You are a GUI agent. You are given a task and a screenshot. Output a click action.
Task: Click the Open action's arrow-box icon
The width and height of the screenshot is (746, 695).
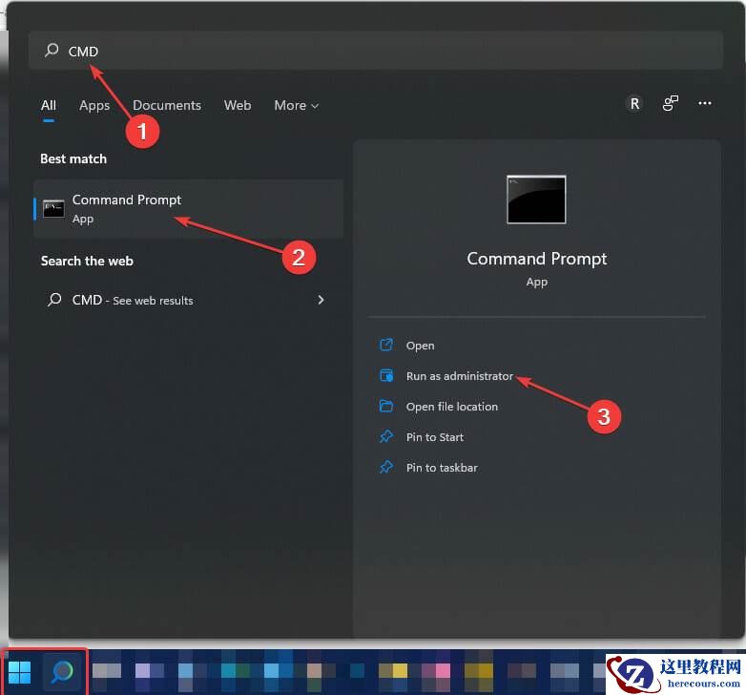click(386, 345)
